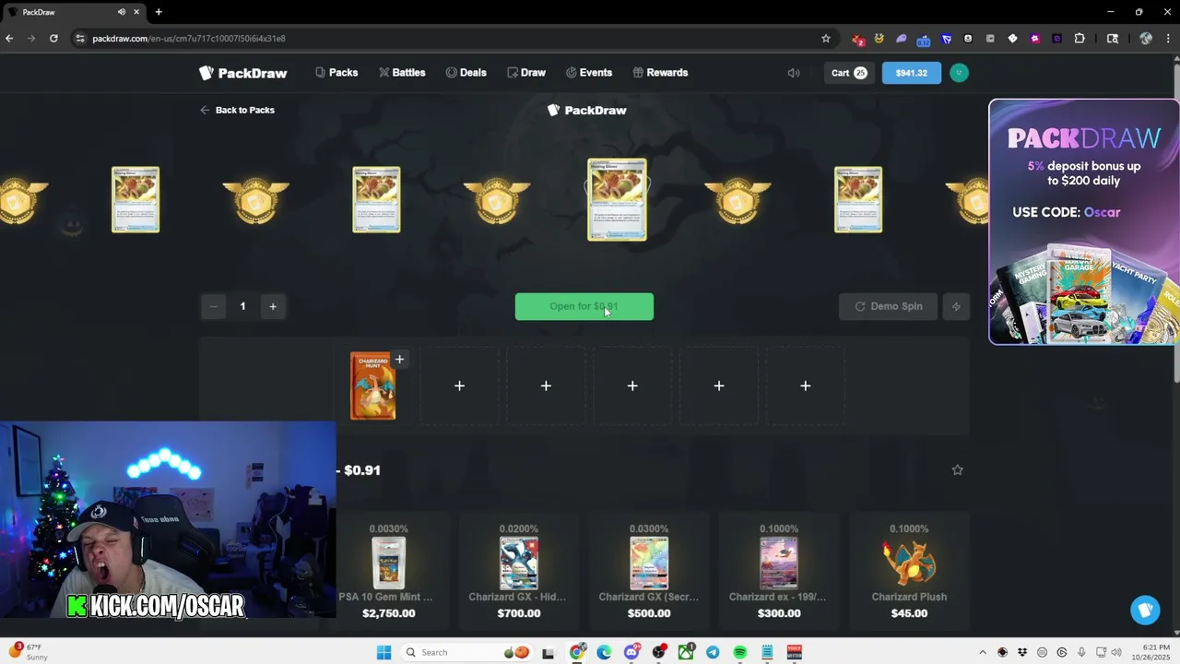Viewport: 1180px width, 664px height.
Task: Click the address bar URL
Action: (x=189, y=39)
